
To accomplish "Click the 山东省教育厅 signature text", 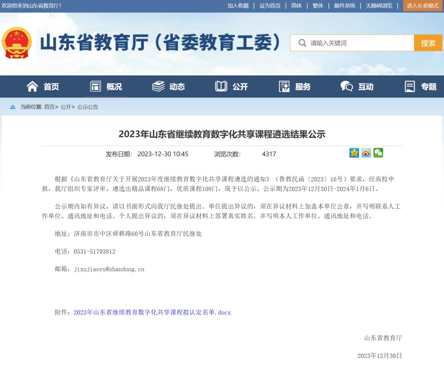I will click(383, 338).
